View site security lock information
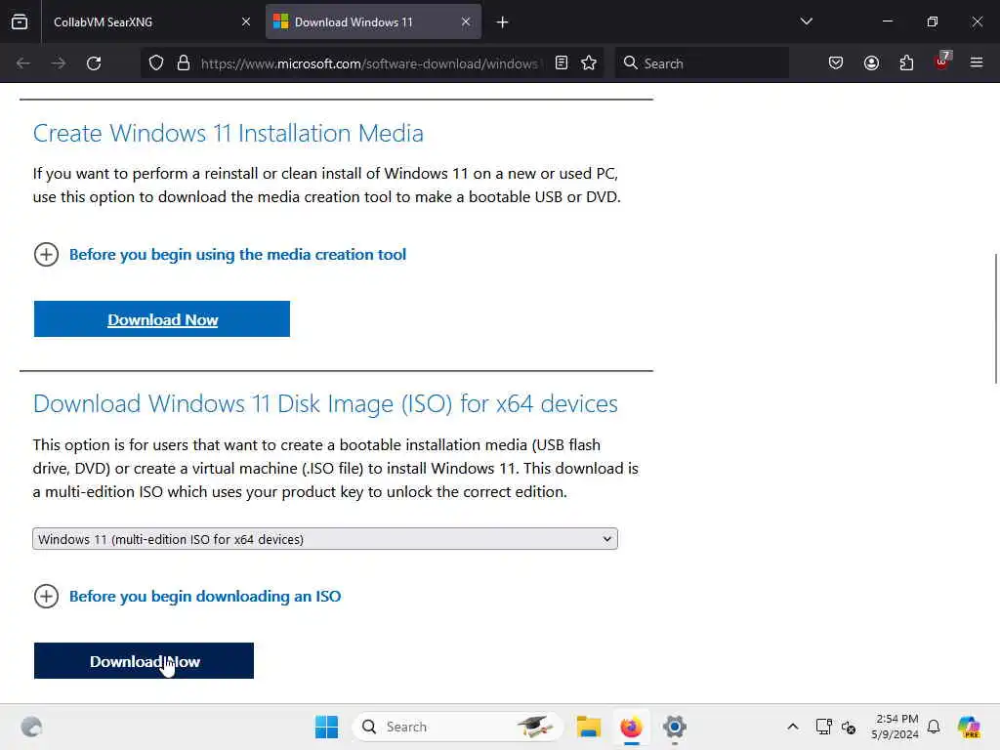1000x750 pixels. click(x=184, y=63)
